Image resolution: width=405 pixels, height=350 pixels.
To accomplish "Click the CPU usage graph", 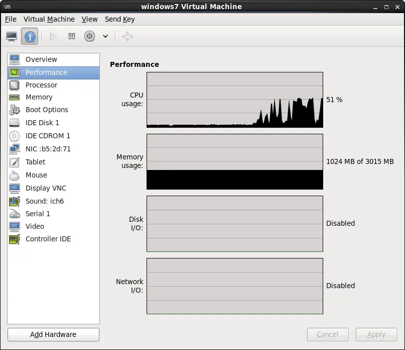I will 234,100.
